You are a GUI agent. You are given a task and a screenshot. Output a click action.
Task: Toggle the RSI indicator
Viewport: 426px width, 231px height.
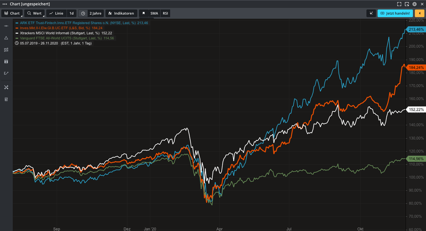(165, 13)
